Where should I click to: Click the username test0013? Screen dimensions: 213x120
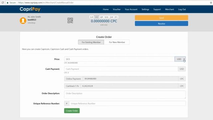click(x=32, y=20)
